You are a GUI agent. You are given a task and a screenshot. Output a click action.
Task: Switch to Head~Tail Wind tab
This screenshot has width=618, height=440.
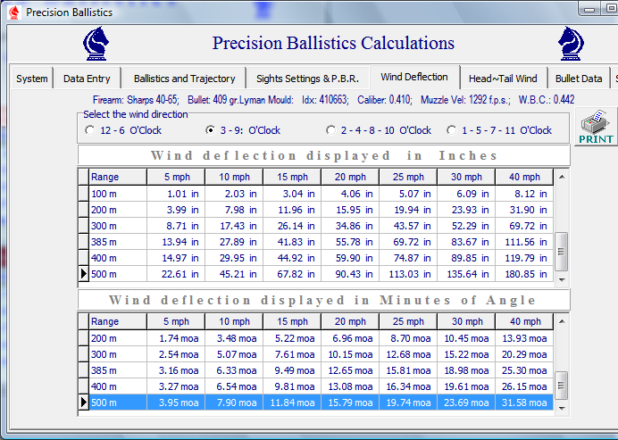503,79
